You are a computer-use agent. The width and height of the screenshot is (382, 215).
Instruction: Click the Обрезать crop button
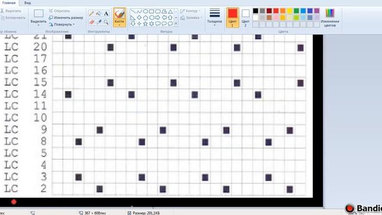click(59, 11)
